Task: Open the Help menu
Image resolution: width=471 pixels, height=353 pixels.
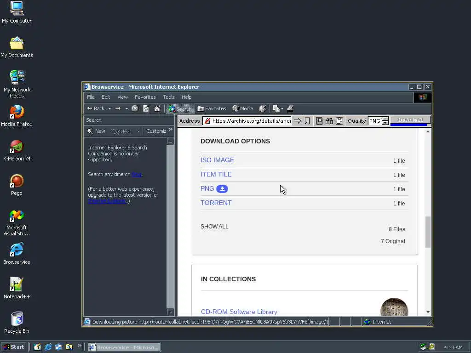Action: click(187, 97)
